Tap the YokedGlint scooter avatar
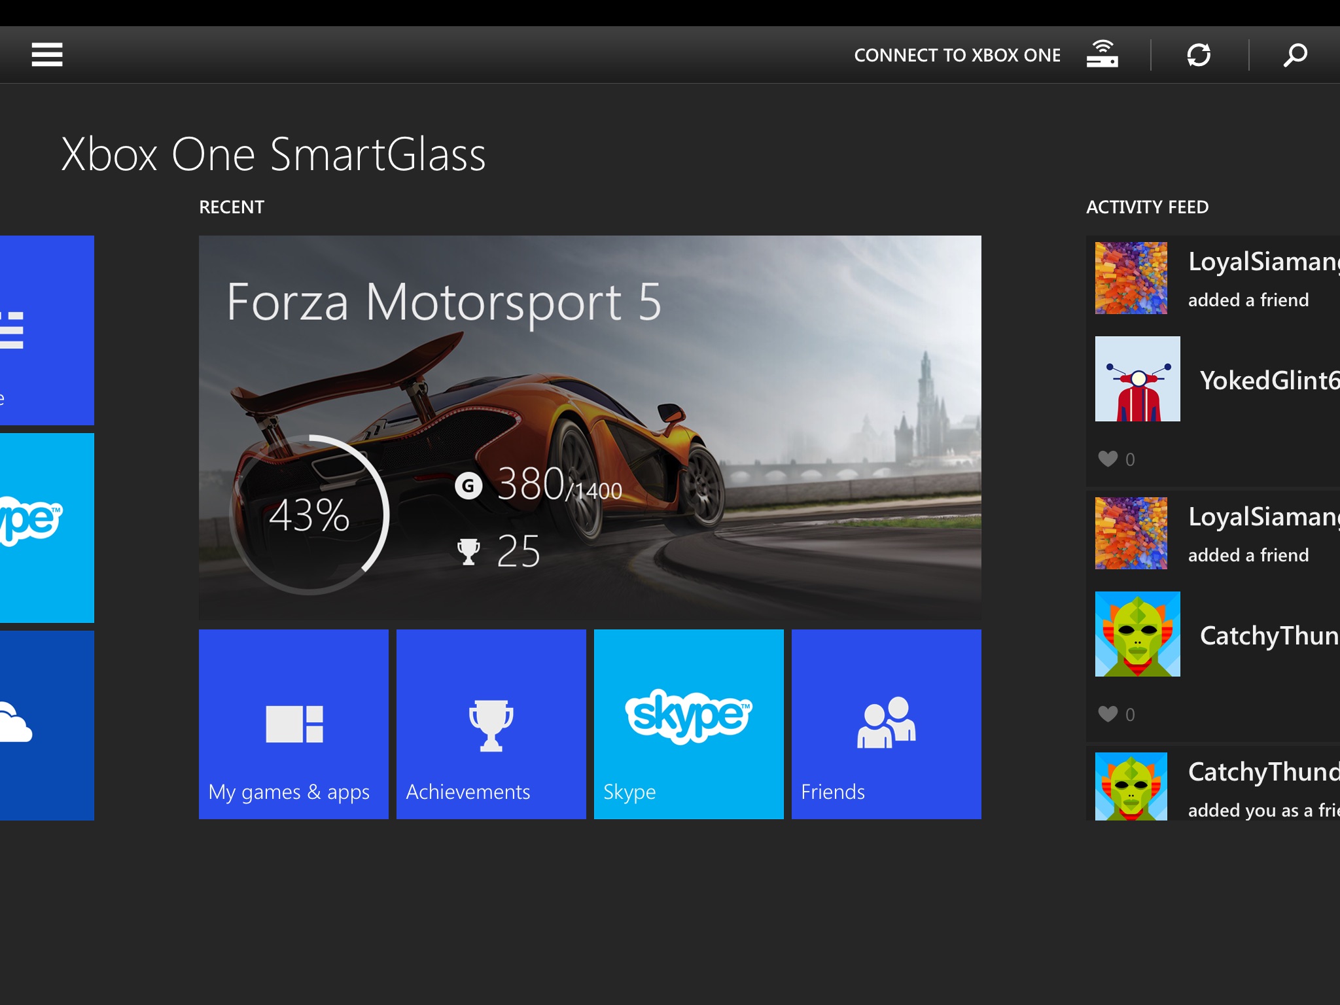This screenshot has height=1005, width=1340. 1138,379
